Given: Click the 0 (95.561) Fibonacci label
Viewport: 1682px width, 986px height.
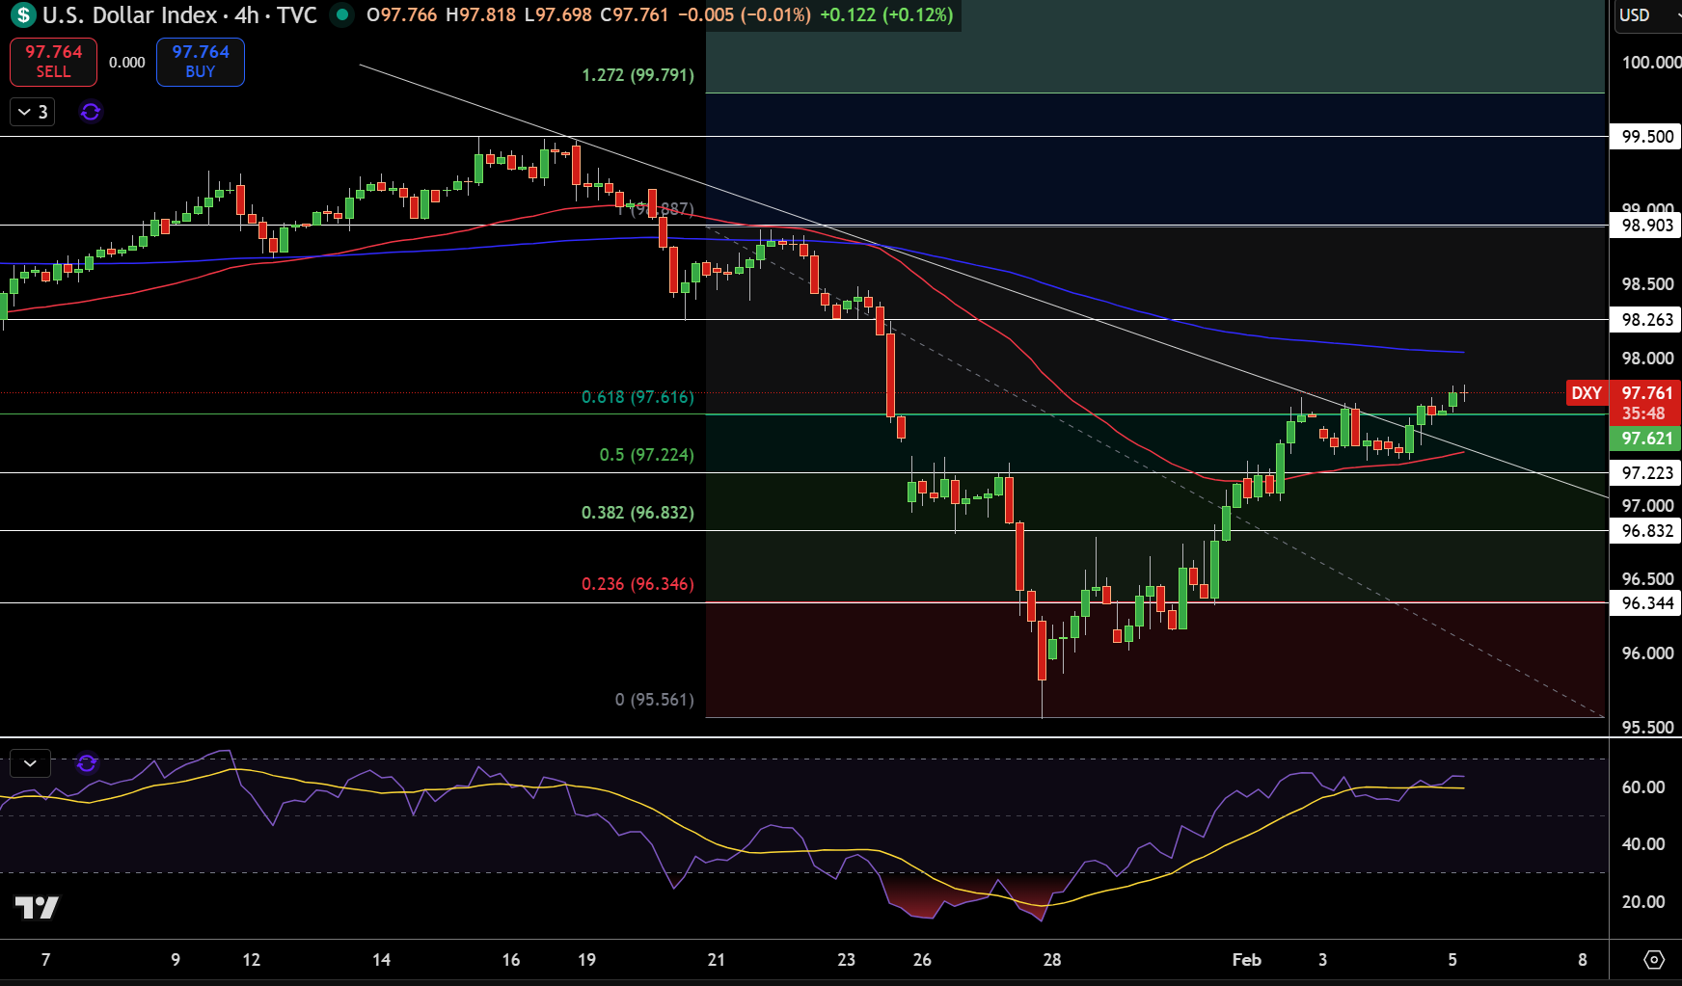Looking at the screenshot, I should click(x=654, y=700).
